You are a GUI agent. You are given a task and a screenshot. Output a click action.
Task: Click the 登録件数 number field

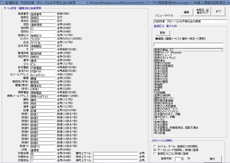click(x=179, y=159)
